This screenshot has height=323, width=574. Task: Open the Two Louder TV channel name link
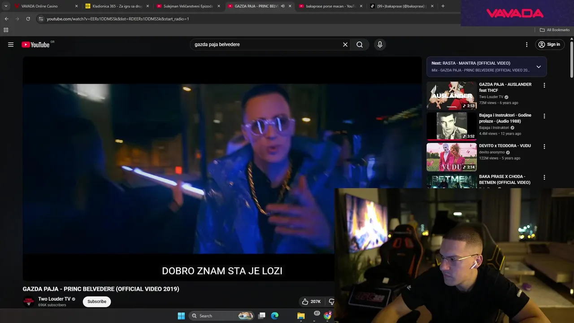[54, 299]
